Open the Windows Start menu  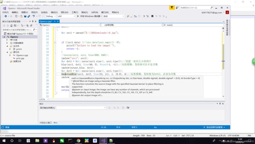4,140
